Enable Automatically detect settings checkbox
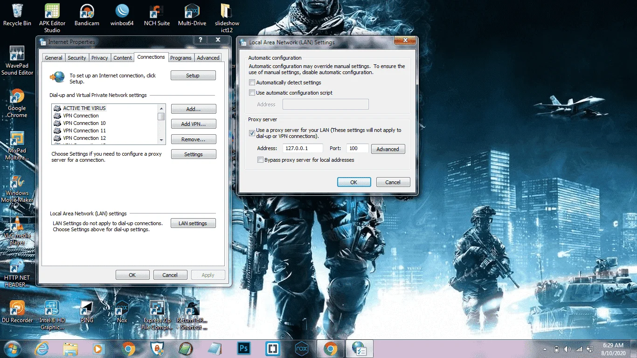This screenshot has height=358, width=637. point(252,83)
